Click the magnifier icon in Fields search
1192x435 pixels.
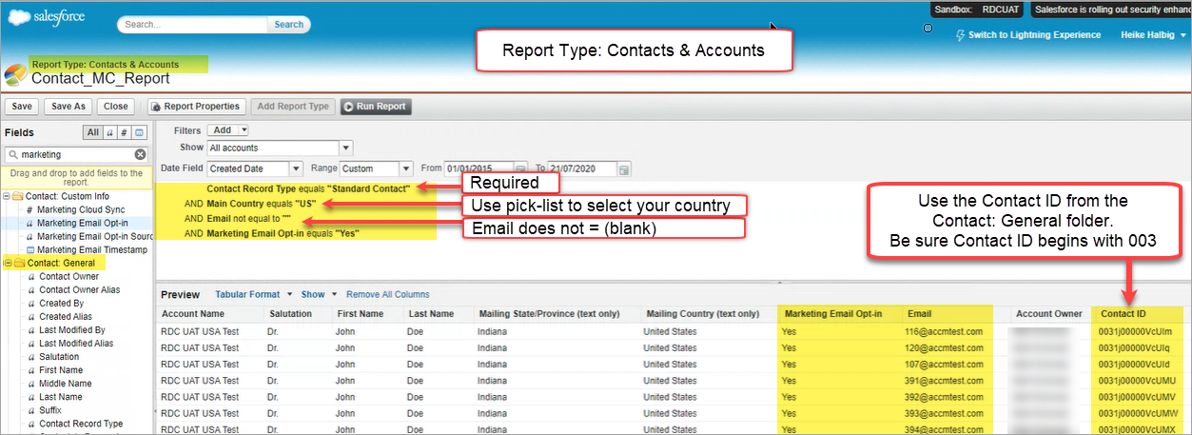pyautogui.click(x=12, y=154)
